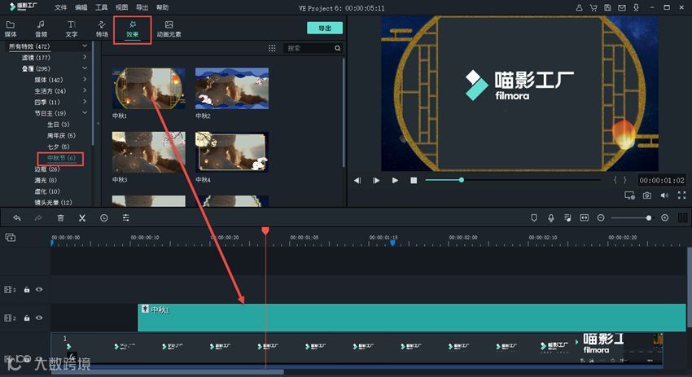Select the 生日 (3) category
The image size is (692, 377).
click(x=59, y=125)
